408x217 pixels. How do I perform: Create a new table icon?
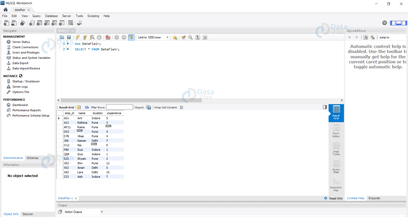pyautogui.click(x=39, y=23)
